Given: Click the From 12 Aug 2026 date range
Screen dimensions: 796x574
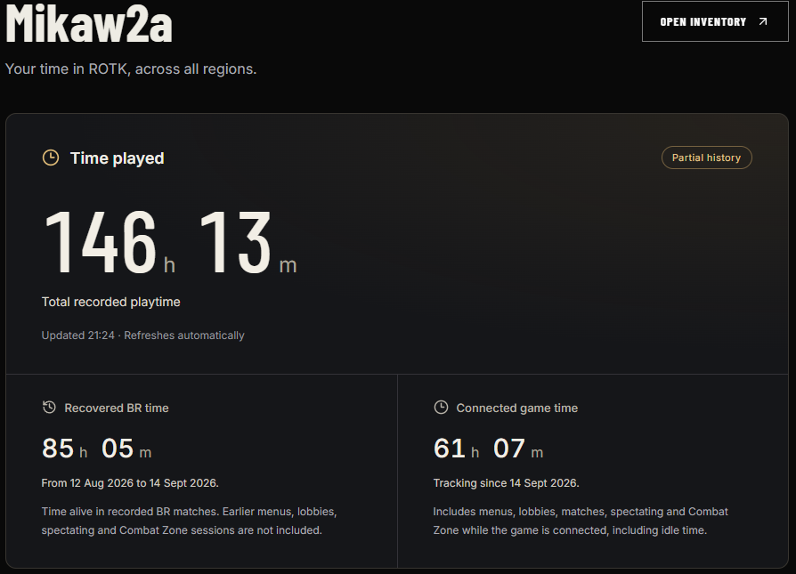Looking at the screenshot, I should click(130, 483).
